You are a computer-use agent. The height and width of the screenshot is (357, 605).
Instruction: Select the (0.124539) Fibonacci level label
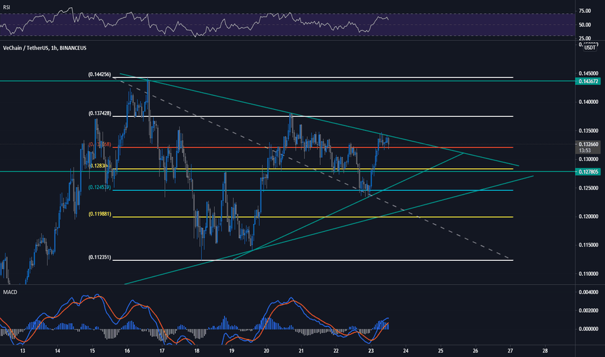[x=99, y=187]
